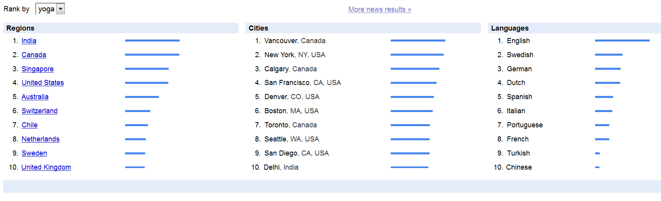Select the Netherlands region link
Viewport: 661px width, 201px height.
coord(40,139)
